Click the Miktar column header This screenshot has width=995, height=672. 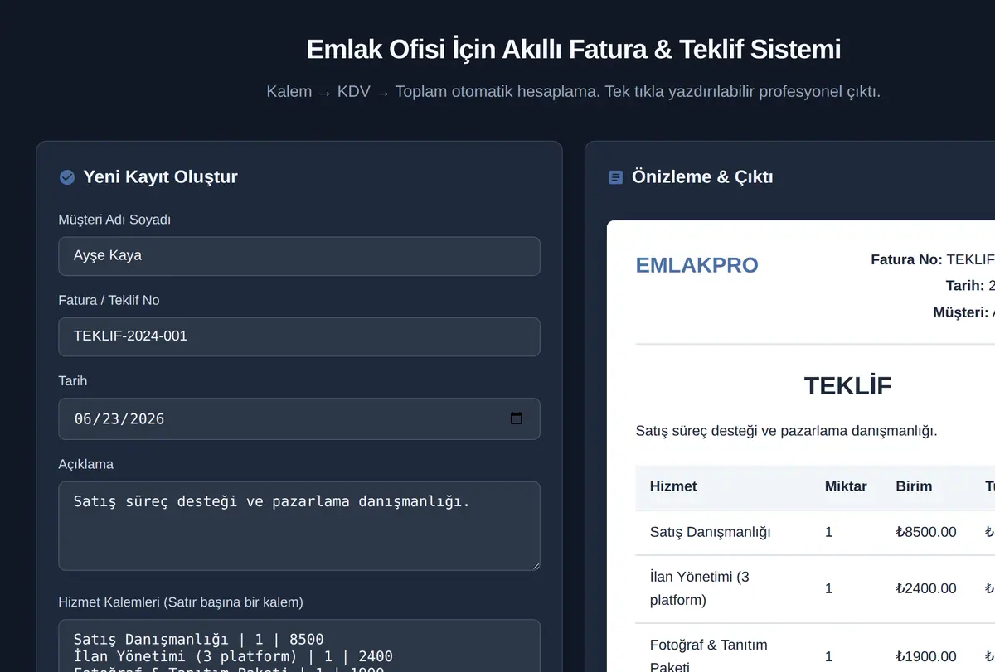coord(846,486)
